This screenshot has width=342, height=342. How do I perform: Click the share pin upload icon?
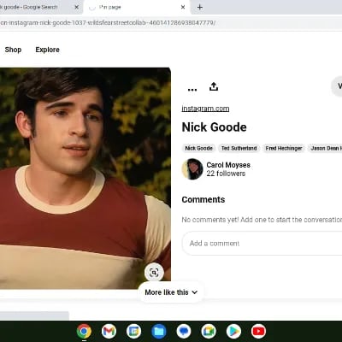coord(214,86)
